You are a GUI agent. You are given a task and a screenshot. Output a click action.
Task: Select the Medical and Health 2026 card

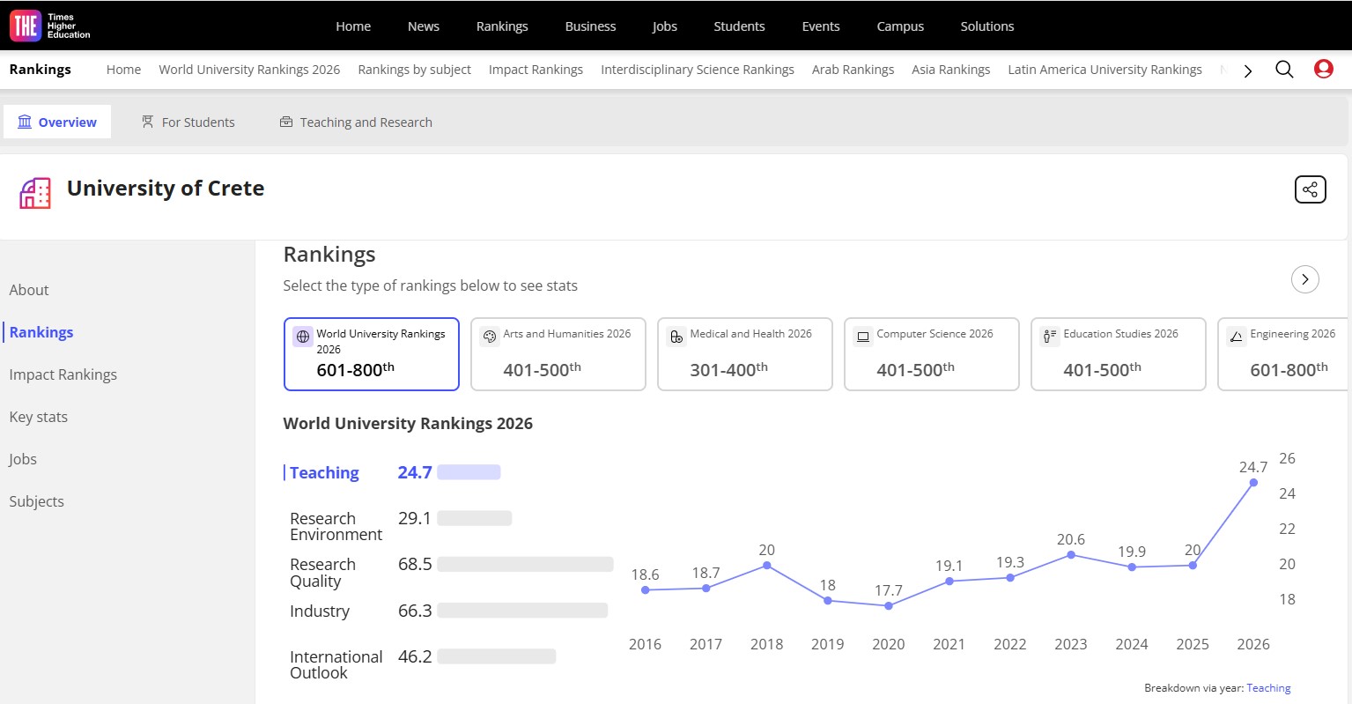(744, 354)
